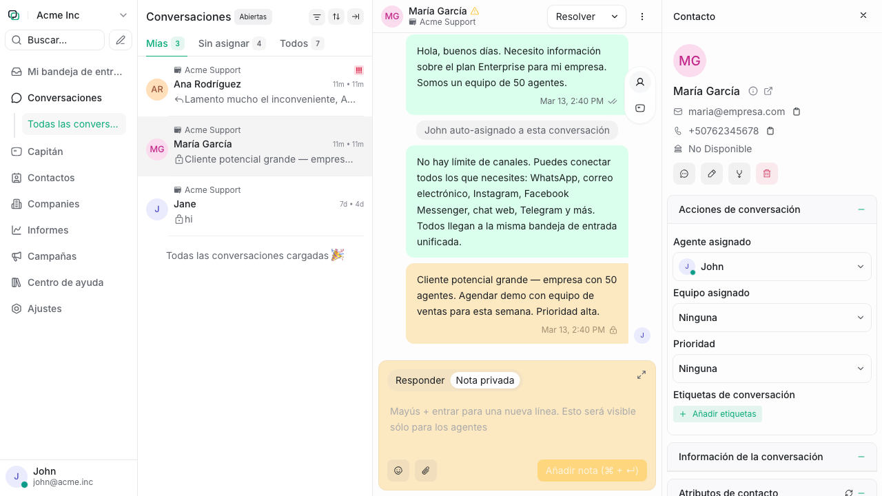Click the Añadir etiquetas button
The width and height of the screenshot is (882, 496).
(718, 414)
